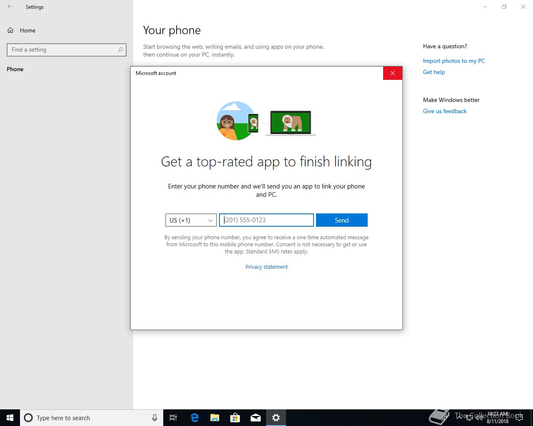Click the 'Microsoft account' dialog title
This screenshot has height=426, width=533.
pyautogui.click(x=156, y=73)
